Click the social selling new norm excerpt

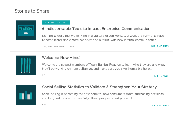103,96
